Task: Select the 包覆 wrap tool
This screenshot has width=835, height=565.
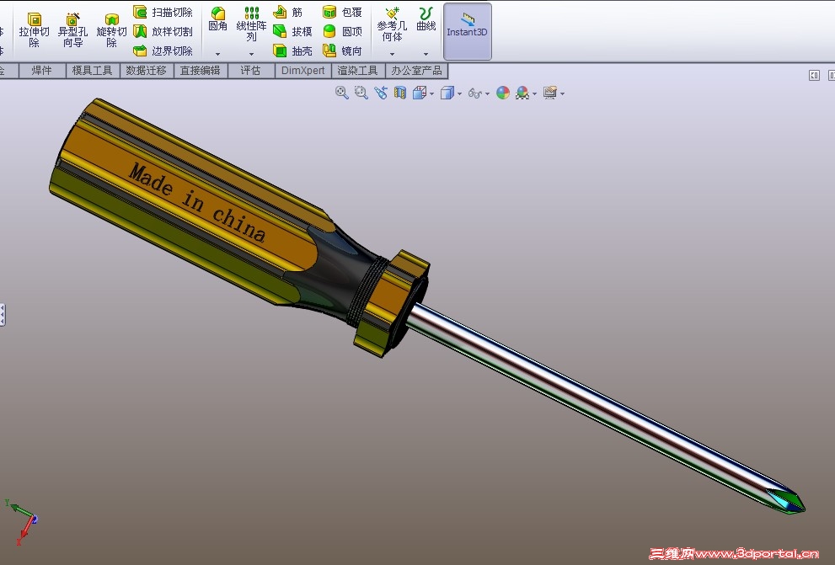Action: (342, 12)
